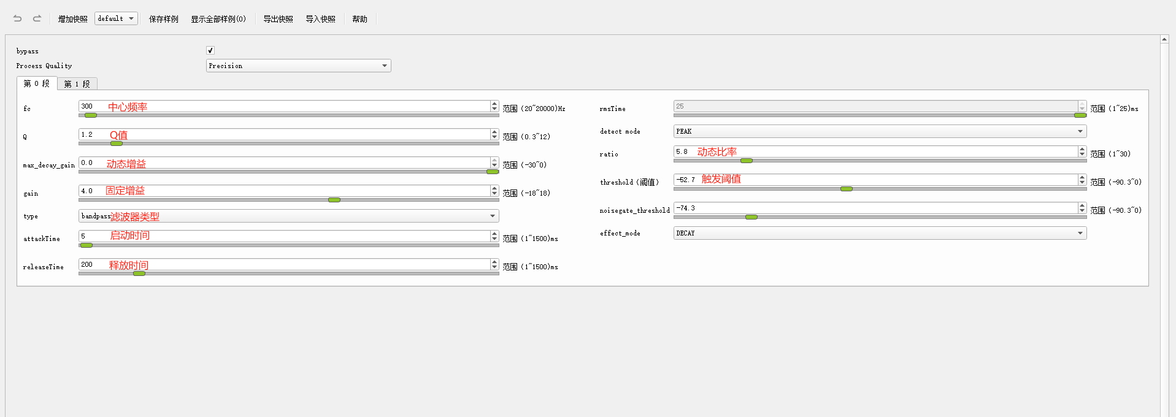Click the fc frequency slider handle
This screenshot has width=1176, height=417.
point(91,115)
